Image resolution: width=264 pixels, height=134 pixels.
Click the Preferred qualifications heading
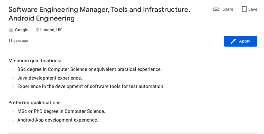(x=35, y=102)
